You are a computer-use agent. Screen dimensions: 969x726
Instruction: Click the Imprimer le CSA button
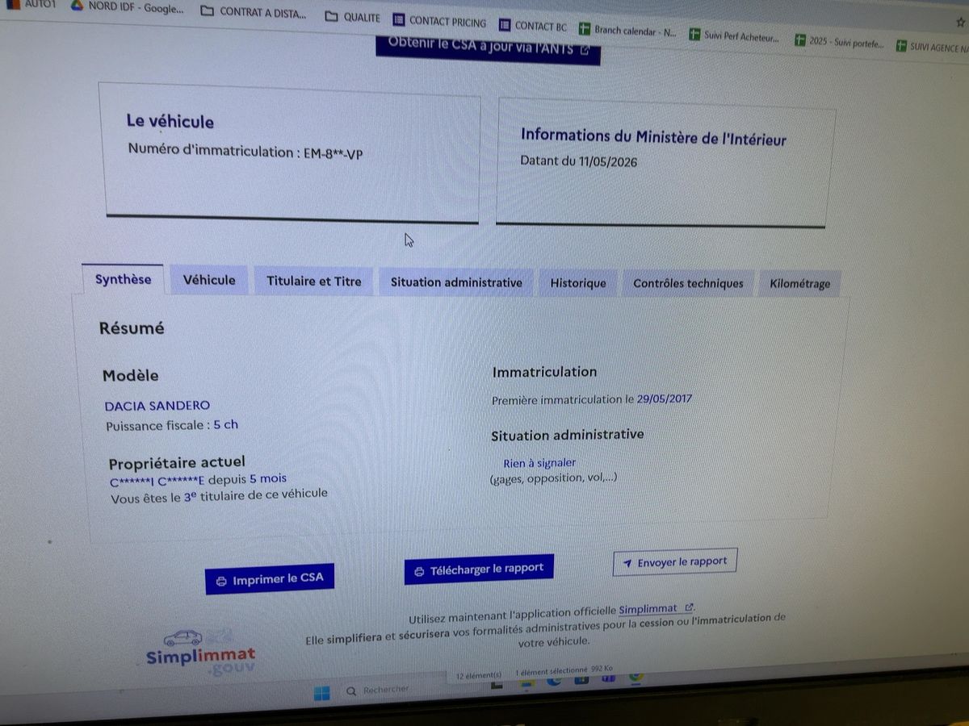(270, 579)
